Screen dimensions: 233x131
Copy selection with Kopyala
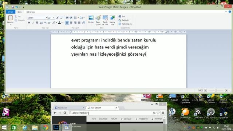coord(20,20)
